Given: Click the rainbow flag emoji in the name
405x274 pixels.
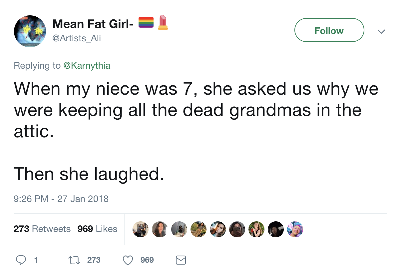Looking at the screenshot, I should [x=146, y=22].
